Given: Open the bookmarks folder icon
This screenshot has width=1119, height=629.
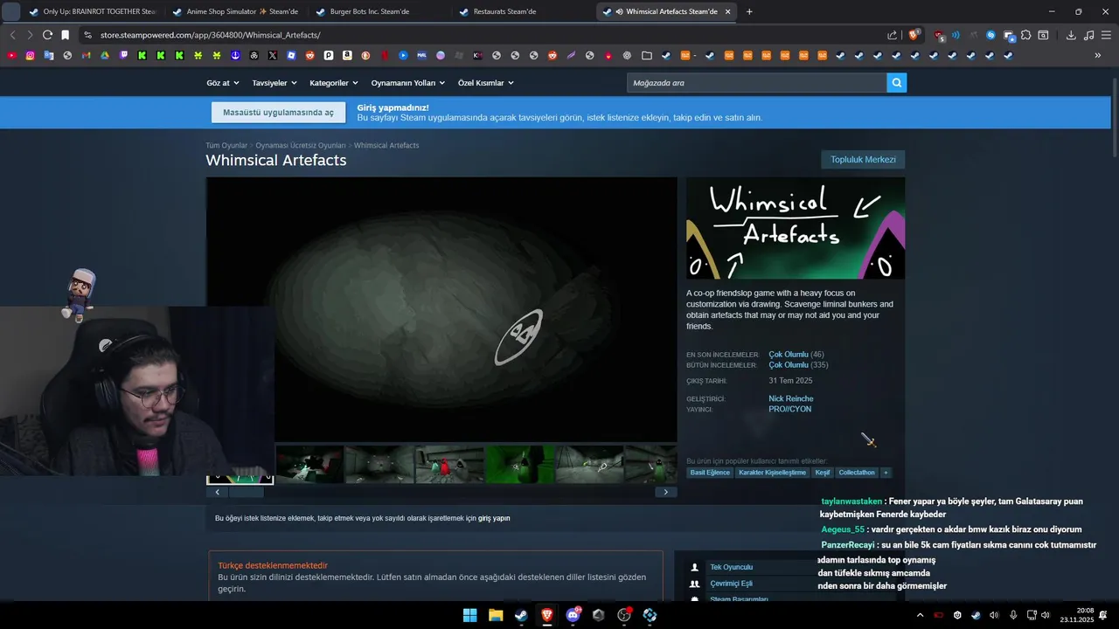Looking at the screenshot, I should pyautogui.click(x=647, y=55).
